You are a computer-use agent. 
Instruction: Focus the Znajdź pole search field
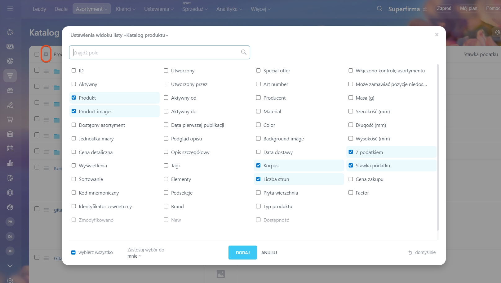point(159,53)
